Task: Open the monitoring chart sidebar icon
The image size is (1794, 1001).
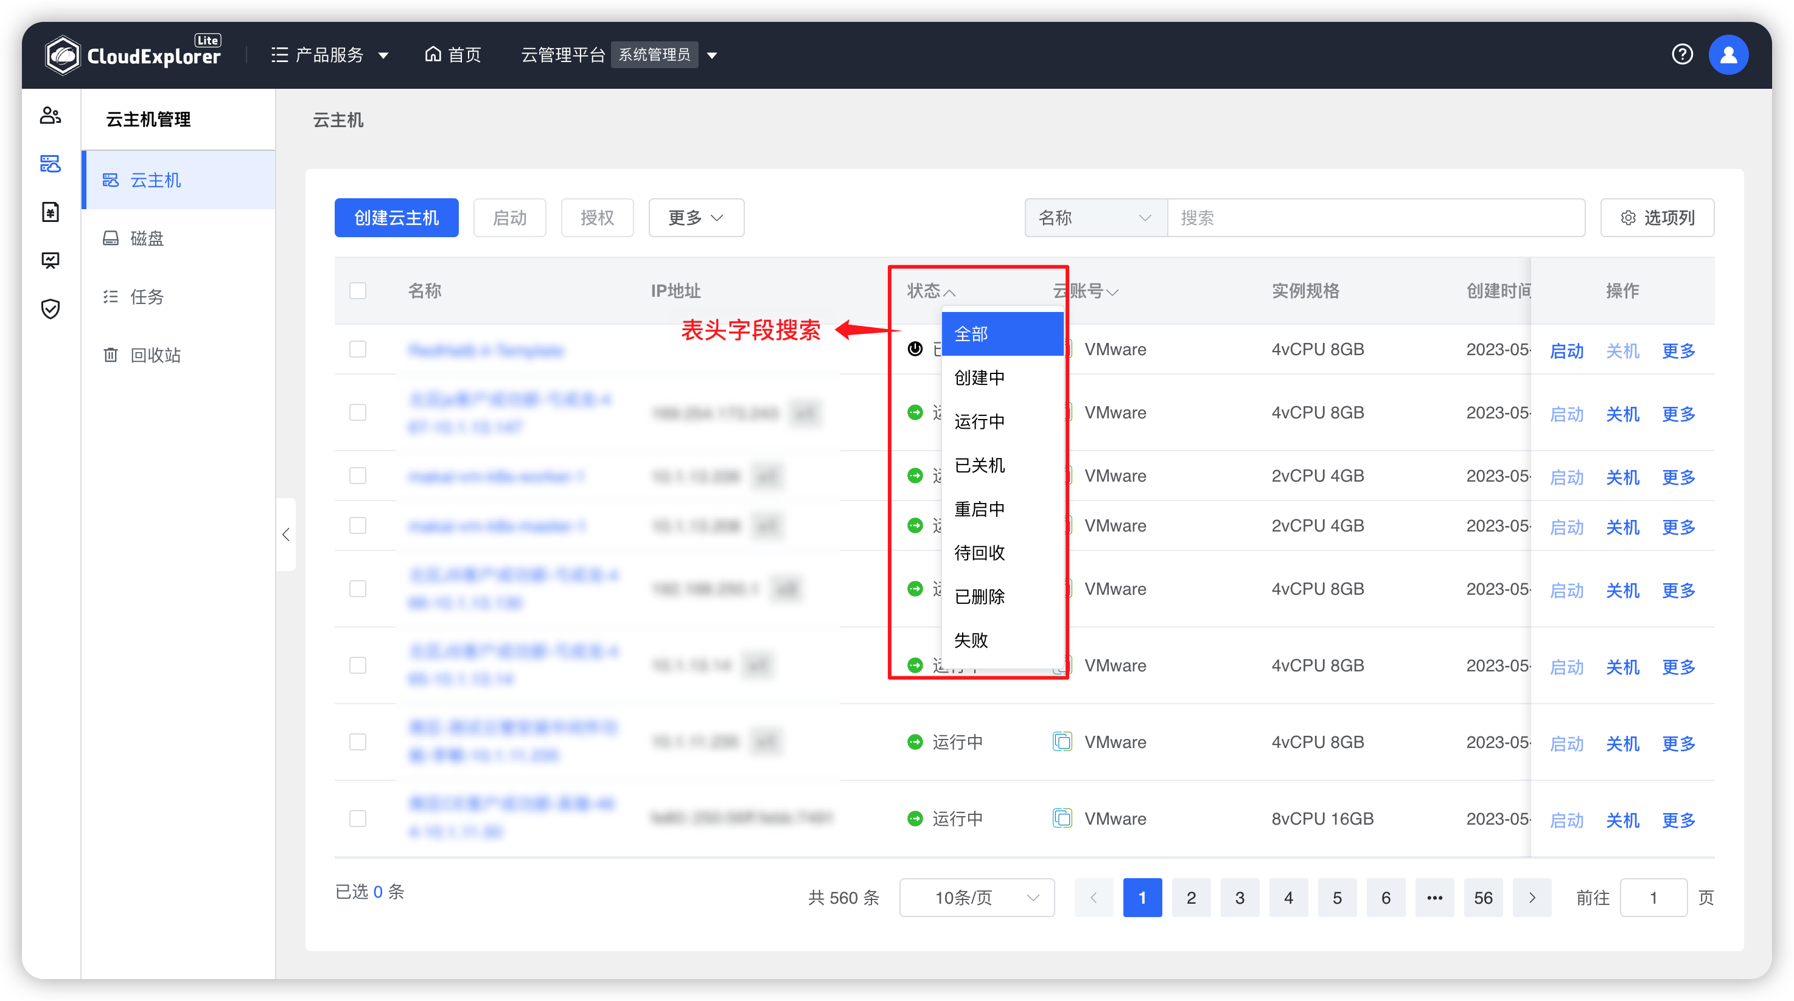Action: tap(50, 260)
